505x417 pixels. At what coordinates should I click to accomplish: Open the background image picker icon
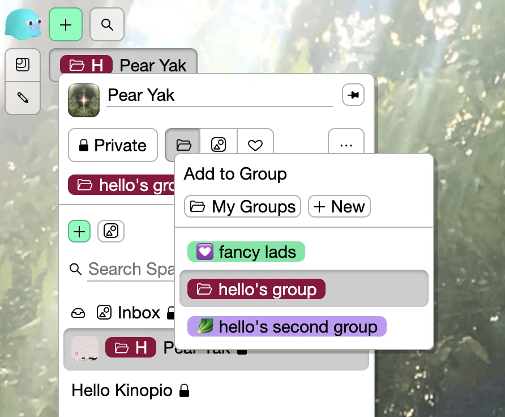point(219,146)
